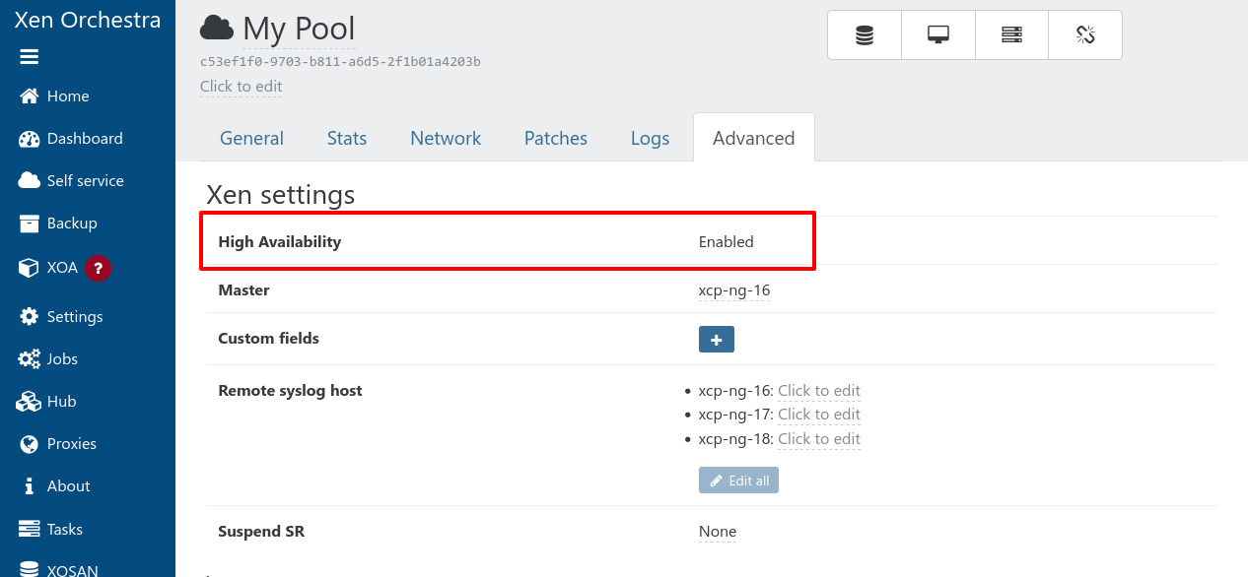Open the storage database icon button
This screenshot has height=577, width=1248.
(865, 35)
